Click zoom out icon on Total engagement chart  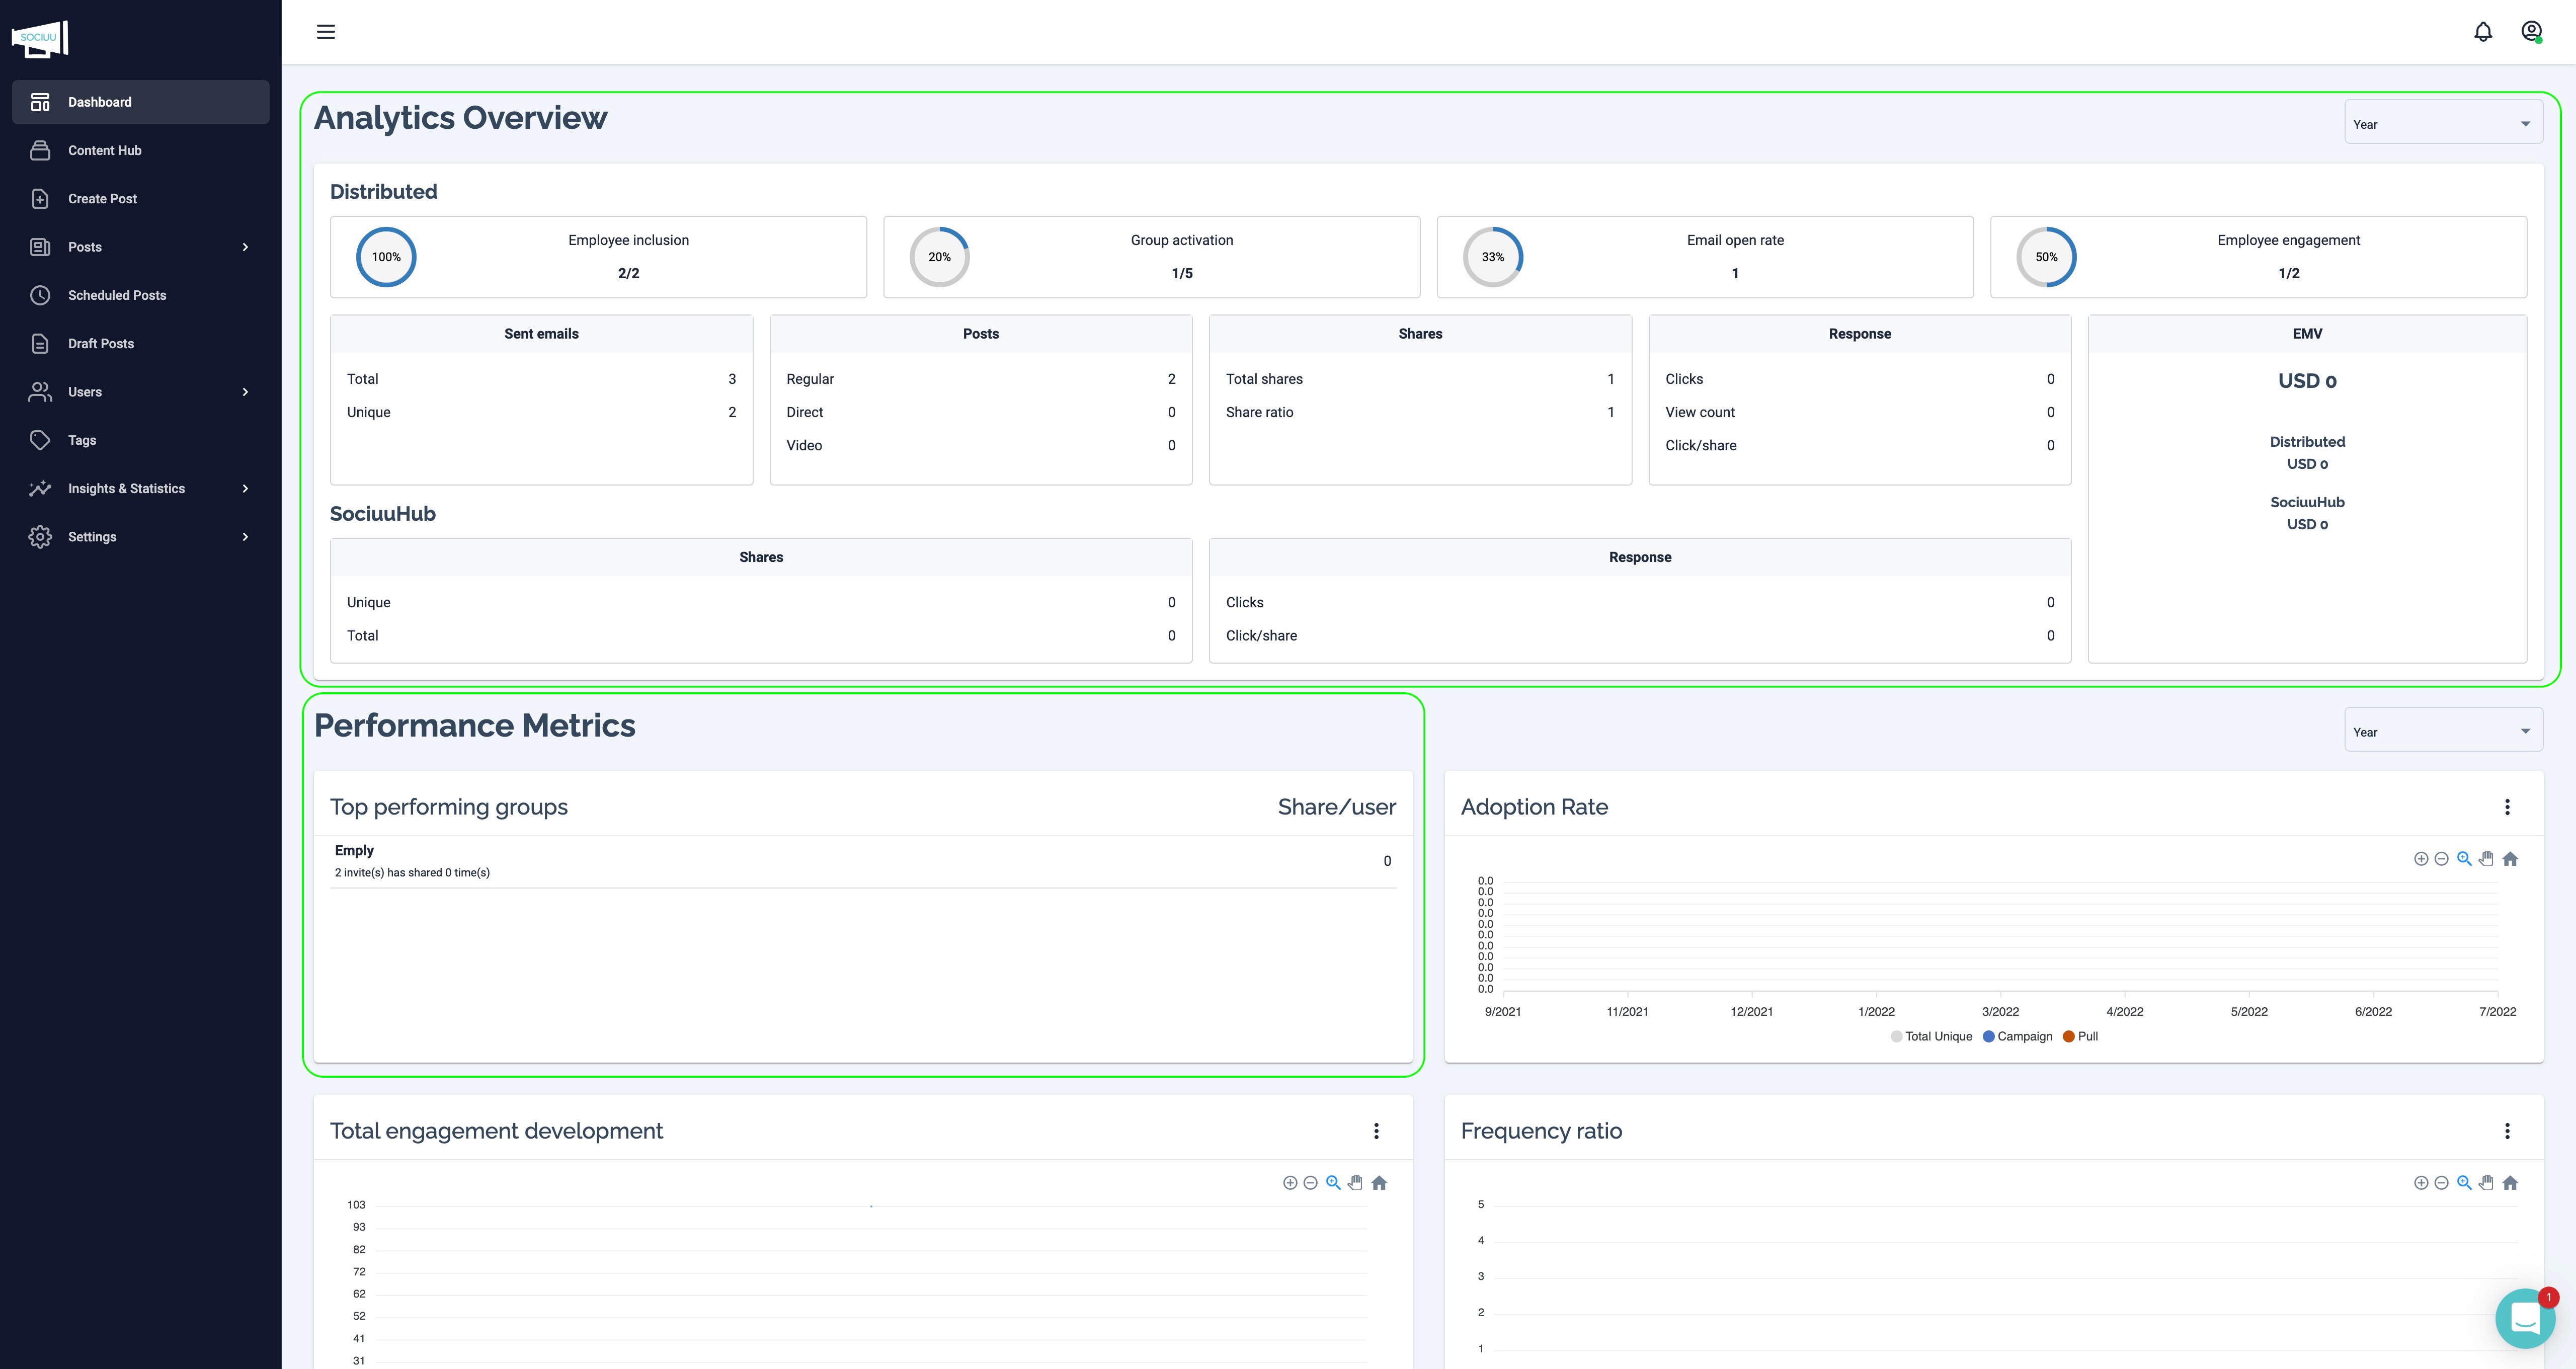pyautogui.click(x=1311, y=1183)
